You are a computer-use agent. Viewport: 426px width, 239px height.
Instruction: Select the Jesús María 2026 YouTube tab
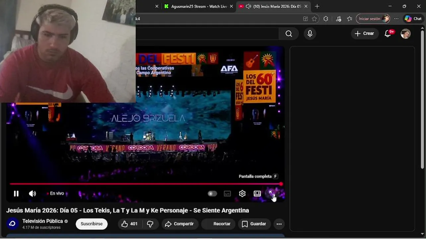coord(273,6)
